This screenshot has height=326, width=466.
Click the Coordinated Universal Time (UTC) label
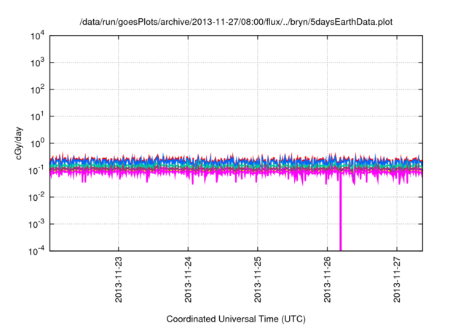236,319
